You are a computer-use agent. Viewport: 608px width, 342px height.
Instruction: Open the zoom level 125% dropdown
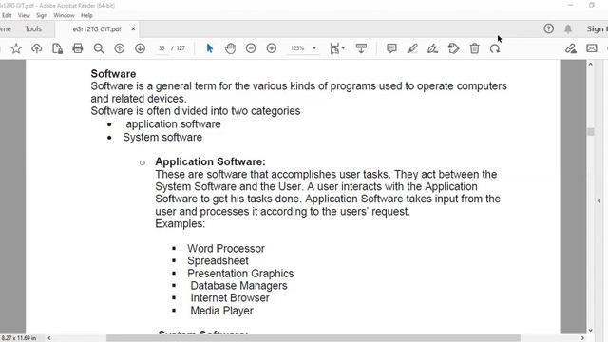304,48
